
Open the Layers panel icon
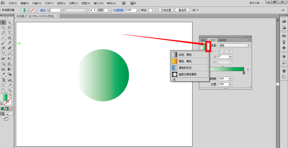click(x=284, y=71)
